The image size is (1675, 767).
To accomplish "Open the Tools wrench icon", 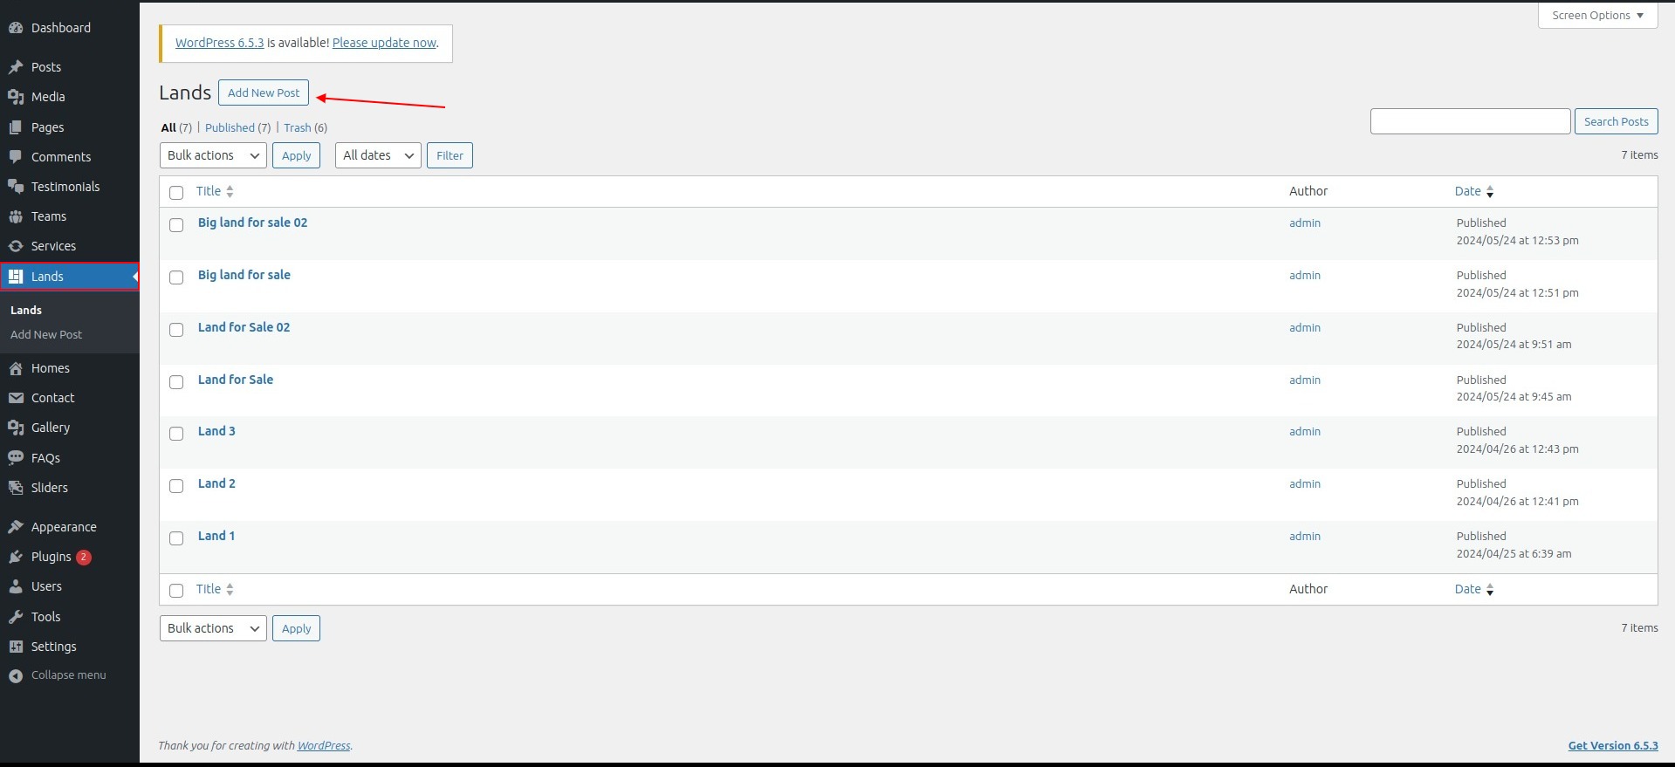I will click(16, 617).
